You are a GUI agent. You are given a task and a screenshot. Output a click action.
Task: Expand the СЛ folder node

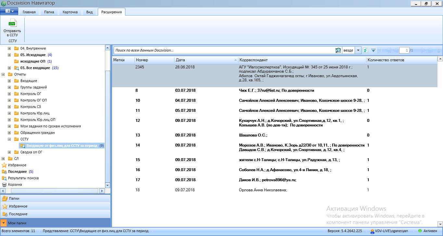click(3, 159)
